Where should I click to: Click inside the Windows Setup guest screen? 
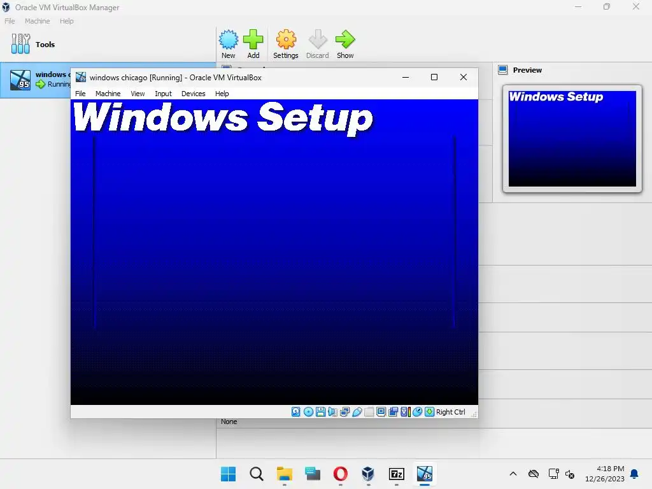pos(274,252)
